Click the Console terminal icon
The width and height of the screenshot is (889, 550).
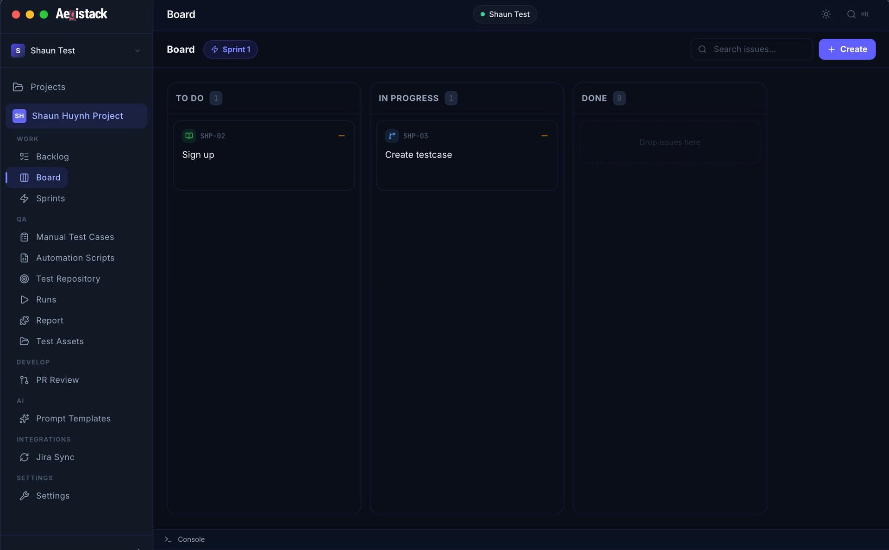[168, 539]
